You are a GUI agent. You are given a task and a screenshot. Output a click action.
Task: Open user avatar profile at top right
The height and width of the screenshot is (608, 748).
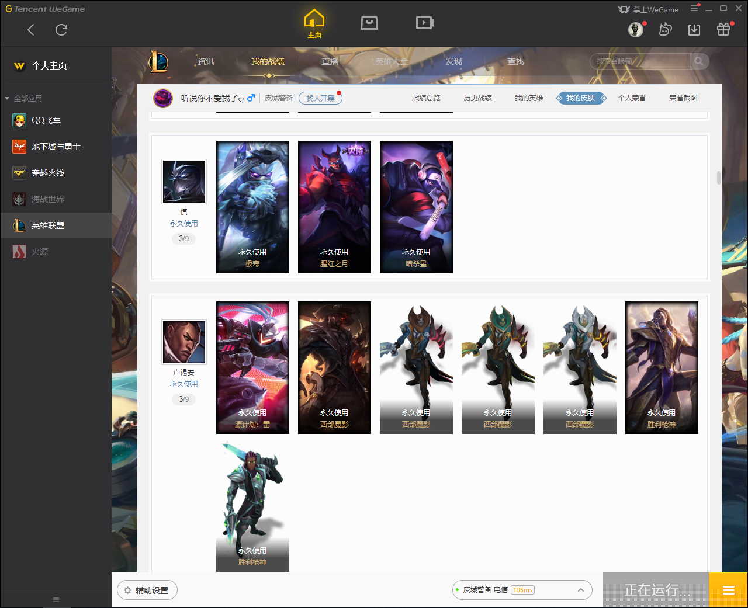[636, 29]
